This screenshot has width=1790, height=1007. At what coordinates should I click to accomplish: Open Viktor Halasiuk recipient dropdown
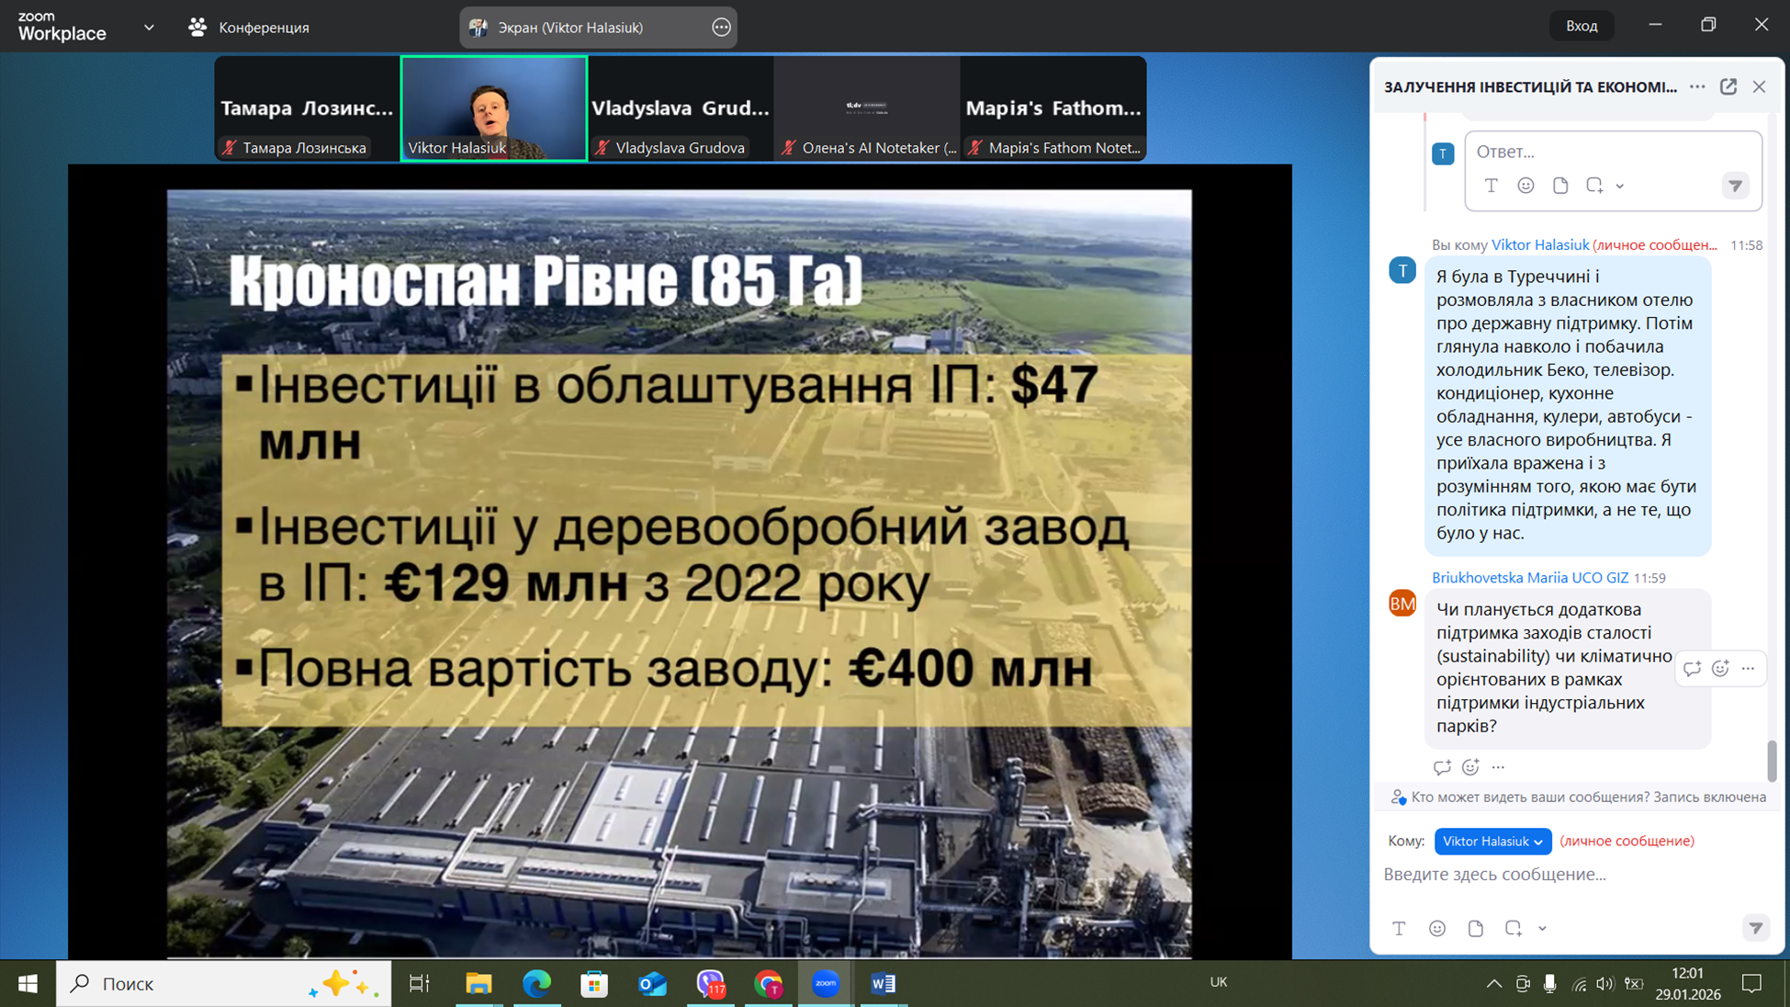[1492, 841]
